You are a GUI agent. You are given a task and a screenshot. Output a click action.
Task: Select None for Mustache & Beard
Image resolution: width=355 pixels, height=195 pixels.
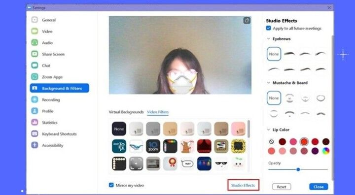(x=274, y=98)
